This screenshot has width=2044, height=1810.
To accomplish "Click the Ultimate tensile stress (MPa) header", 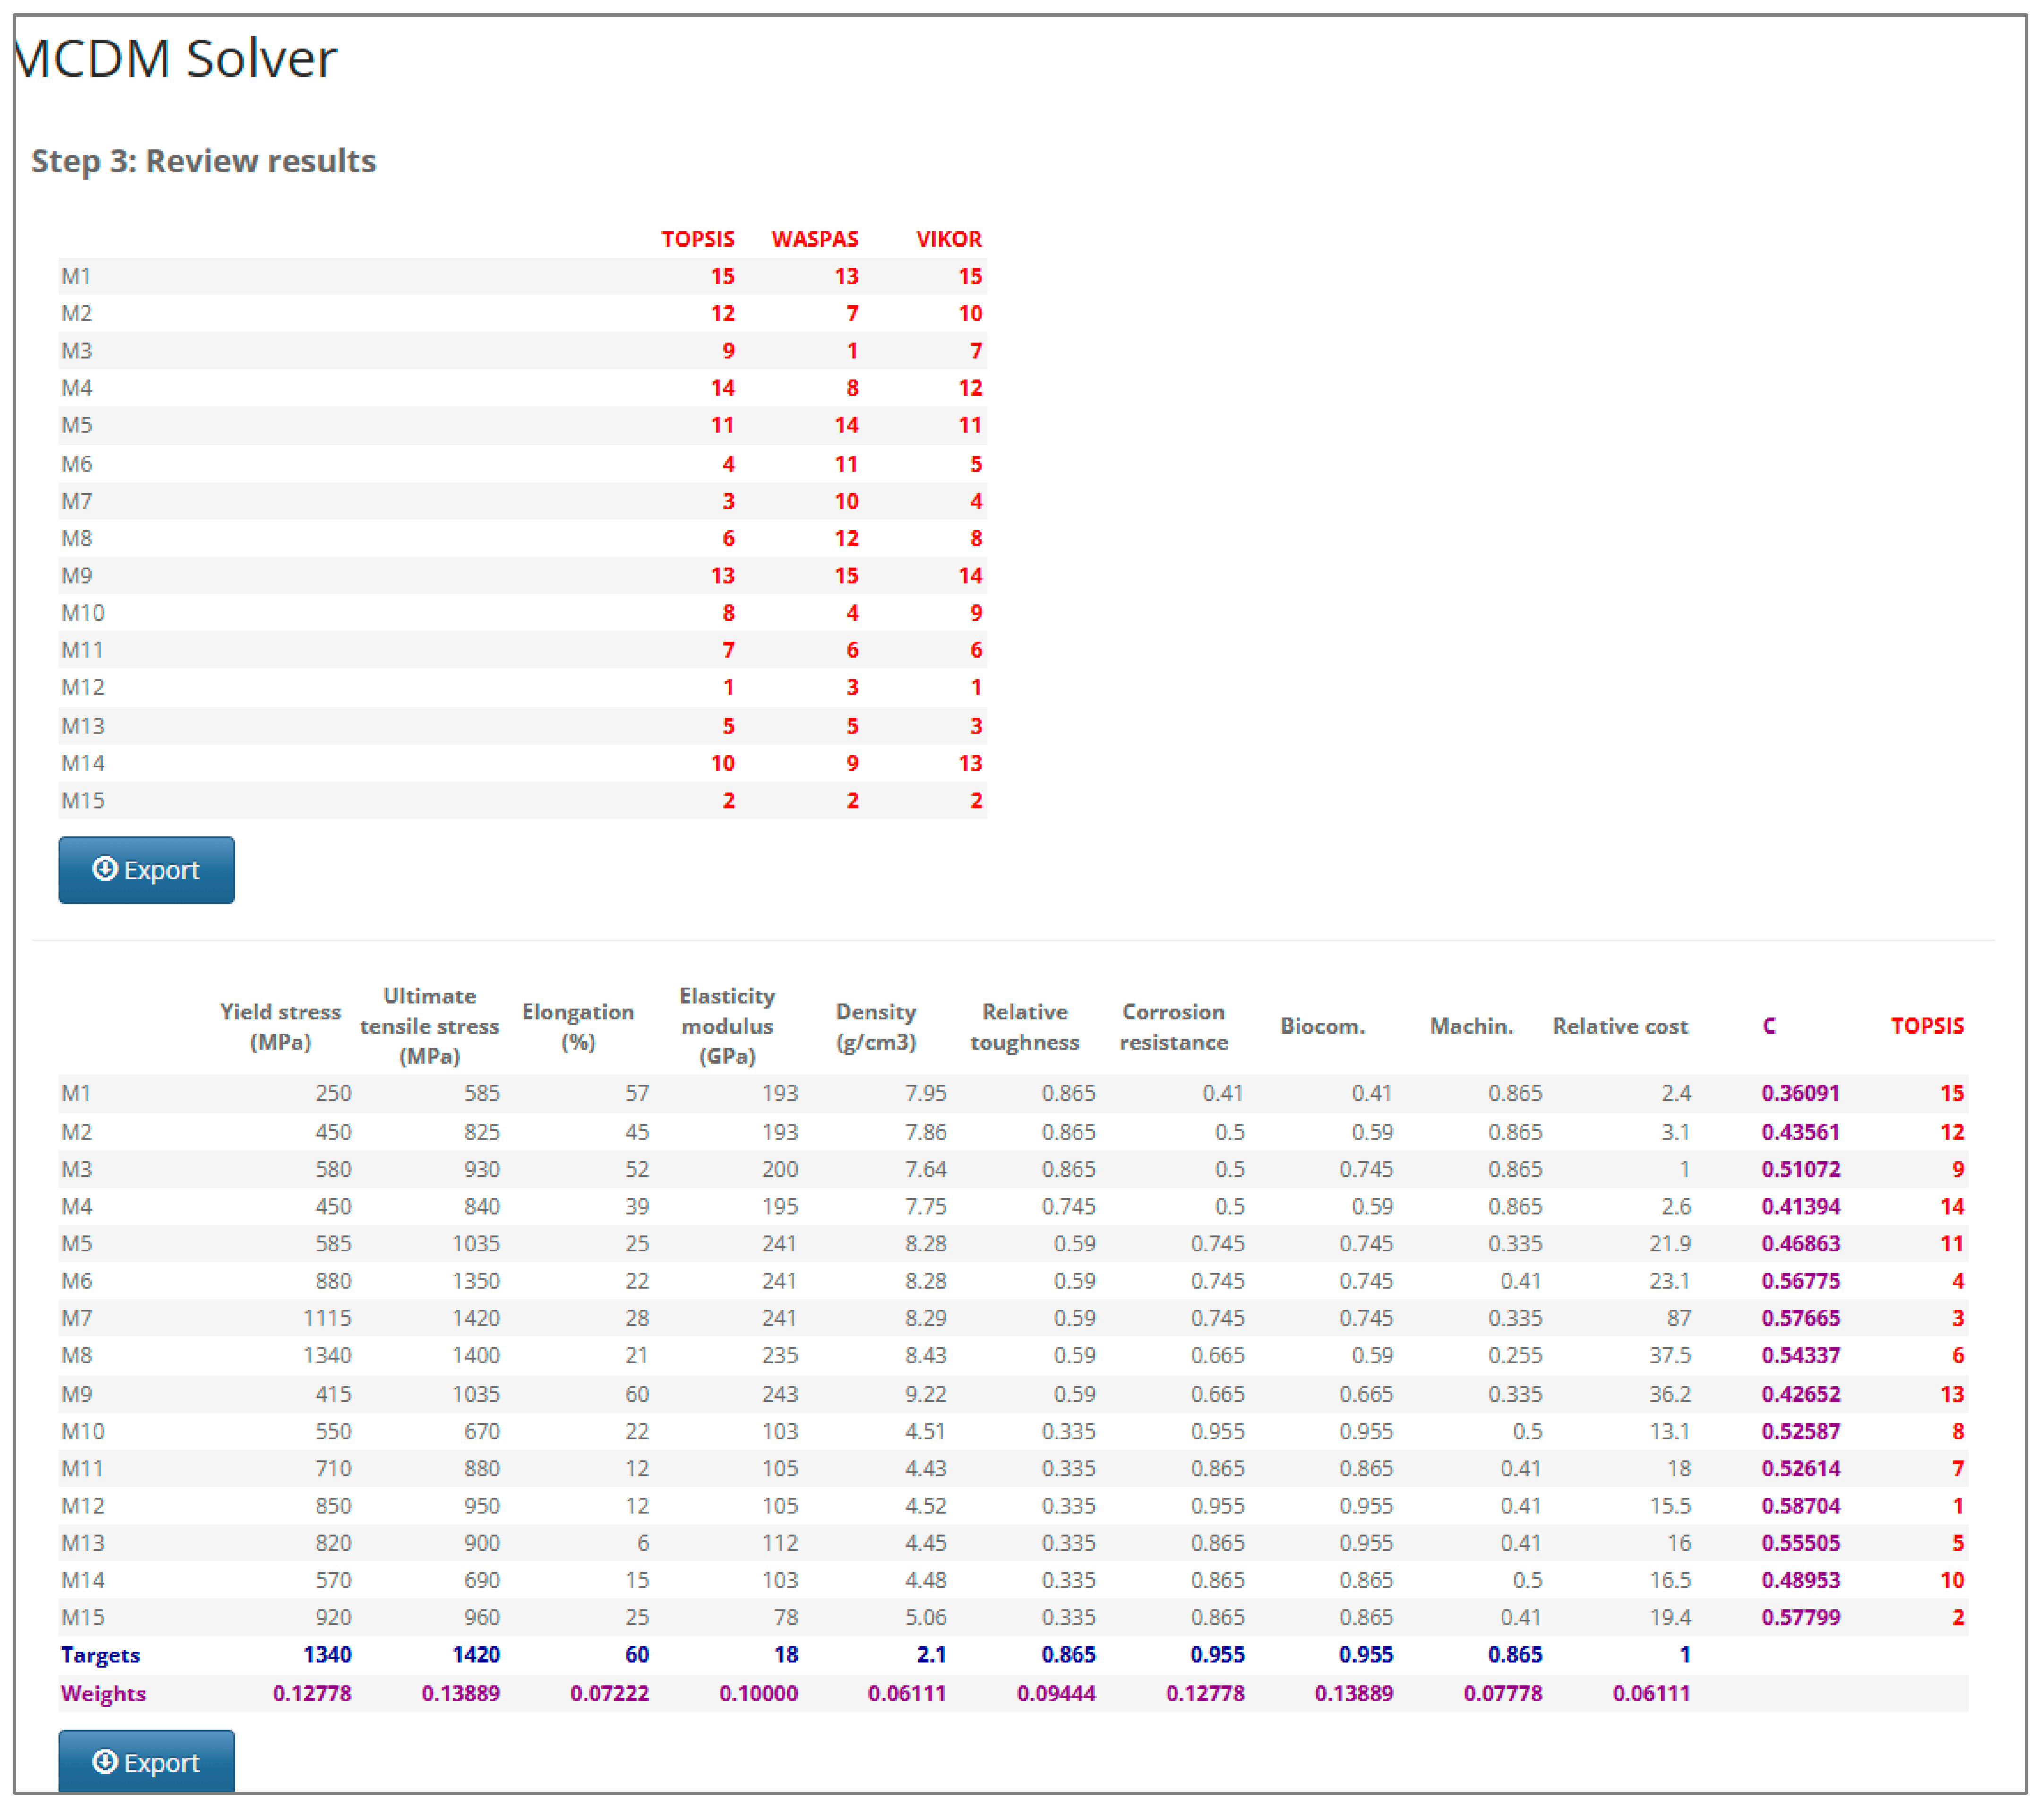I will coord(429,1026).
